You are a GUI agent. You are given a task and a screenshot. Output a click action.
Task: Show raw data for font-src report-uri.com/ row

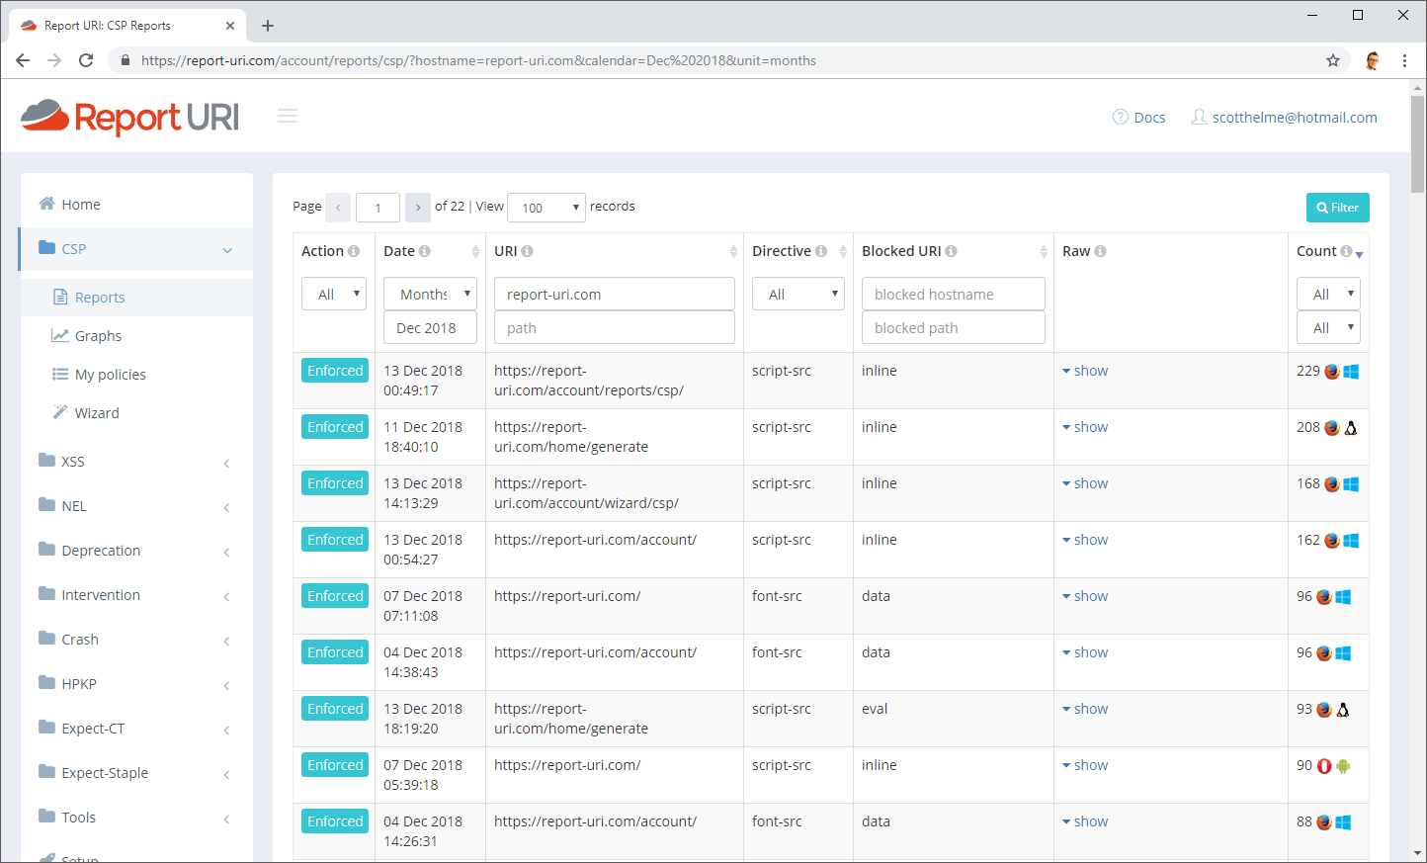[1085, 596]
